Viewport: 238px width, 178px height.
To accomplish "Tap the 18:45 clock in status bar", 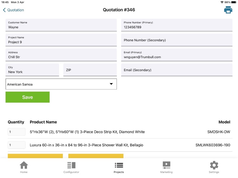I will pyautogui.click(x=5, y=2).
